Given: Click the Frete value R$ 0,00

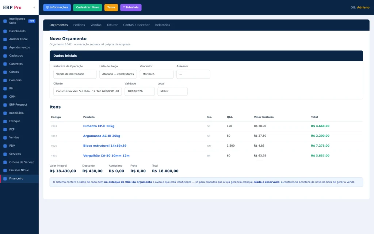Looking at the screenshot, I should tap(138, 171).
